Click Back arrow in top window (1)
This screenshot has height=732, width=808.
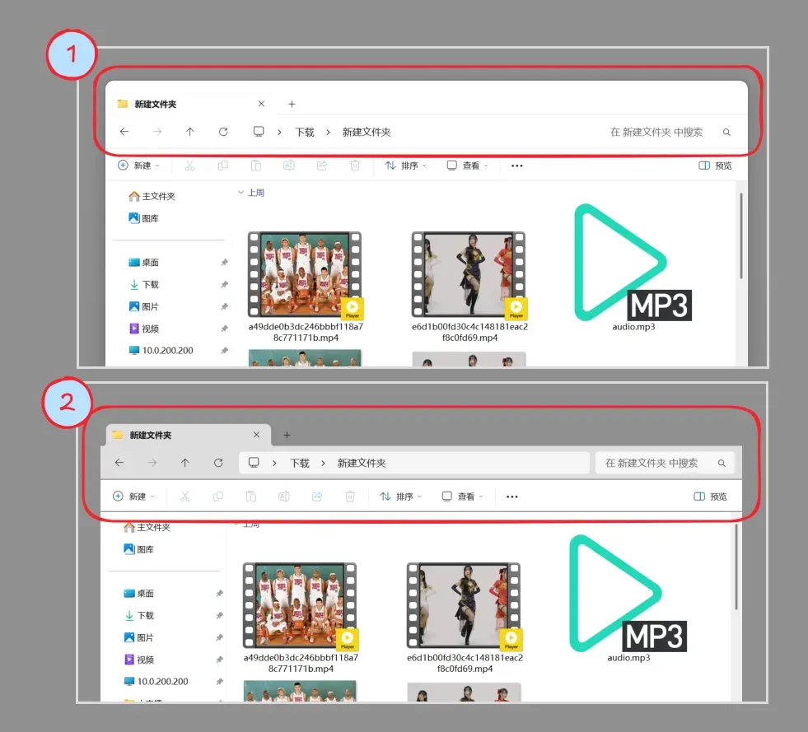coord(124,132)
